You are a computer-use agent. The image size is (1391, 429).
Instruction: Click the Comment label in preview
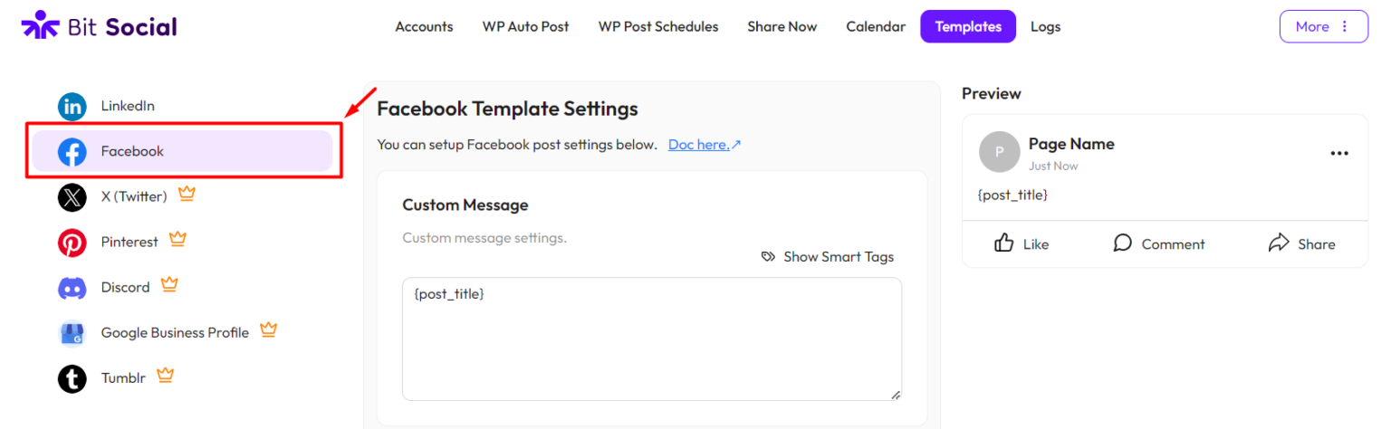click(1173, 244)
